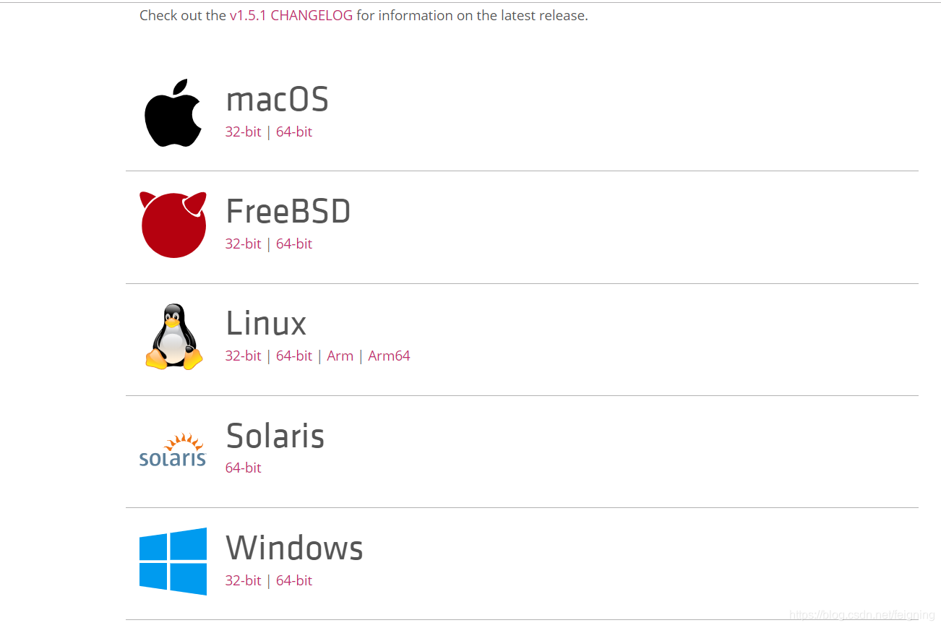This screenshot has height=628, width=941.
Task: Download the Windows 32-bit build
Action: (243, 580)
